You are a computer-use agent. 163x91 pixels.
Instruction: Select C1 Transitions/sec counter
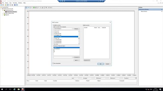click(58, 40)
